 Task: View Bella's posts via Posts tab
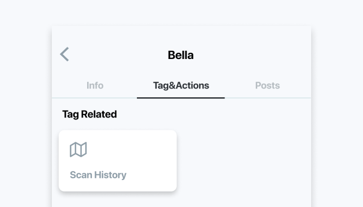268,85
